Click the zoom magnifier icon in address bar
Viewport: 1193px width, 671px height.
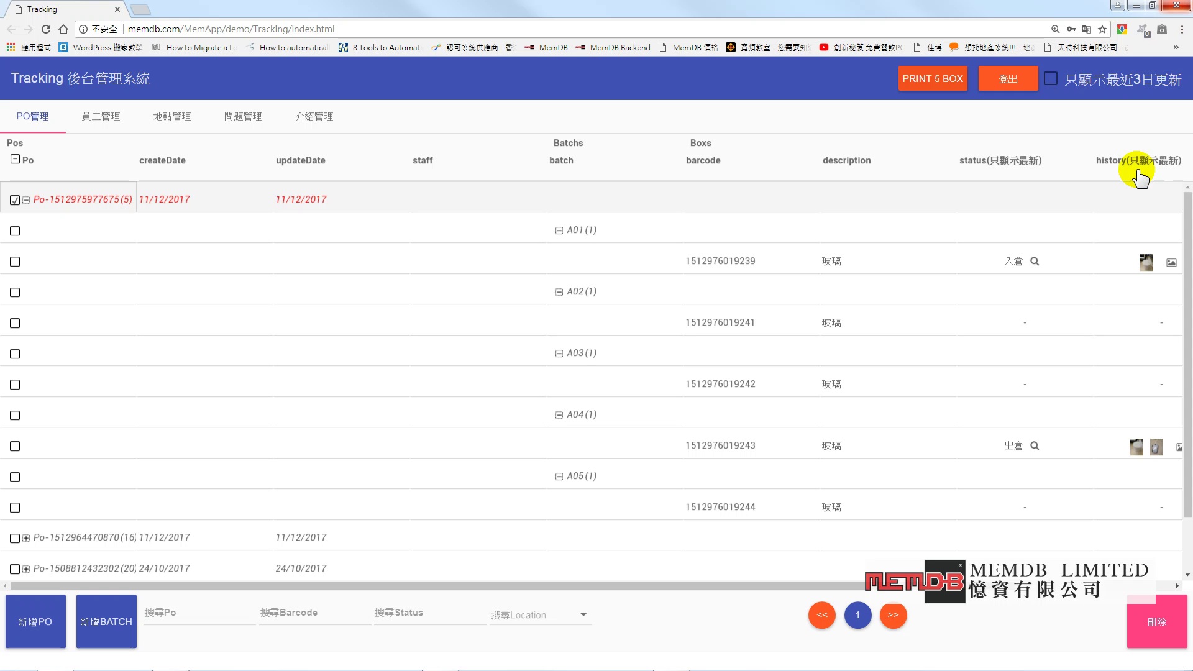(x=1055, y=29)
